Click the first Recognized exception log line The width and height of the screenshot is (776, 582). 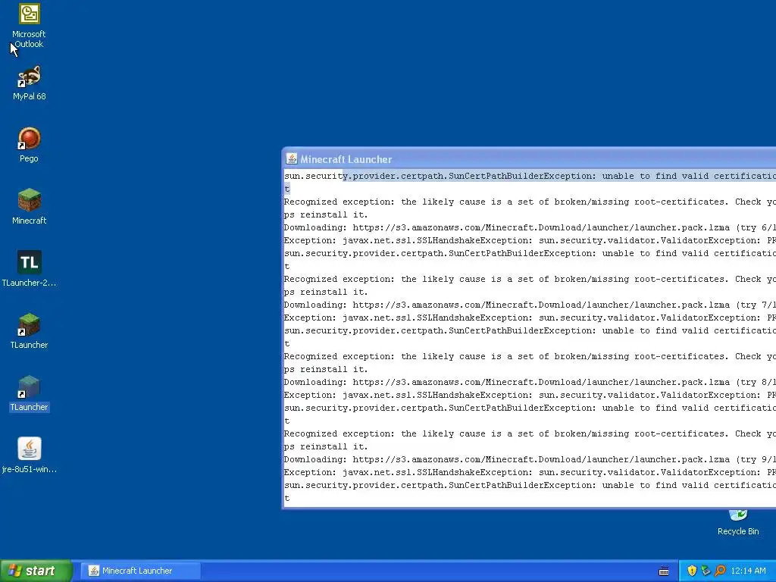(530, 202)
